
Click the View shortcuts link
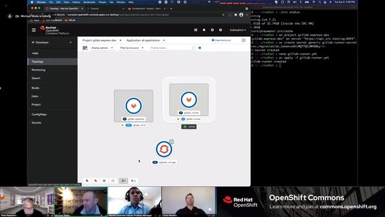[x=221, y=40]
